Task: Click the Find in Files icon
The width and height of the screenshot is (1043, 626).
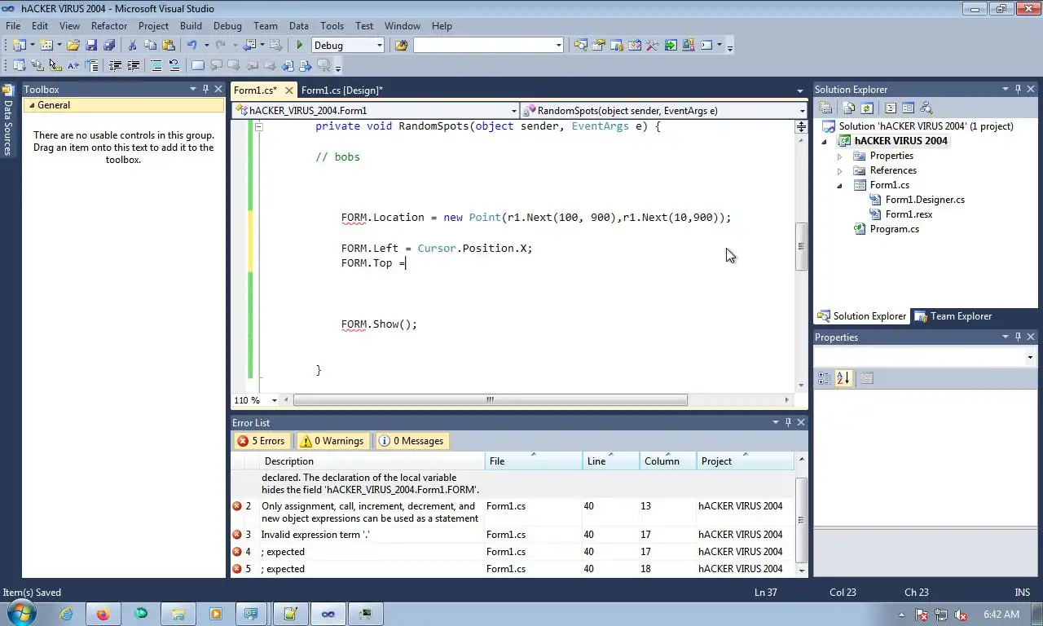Action: coord(401,46)
